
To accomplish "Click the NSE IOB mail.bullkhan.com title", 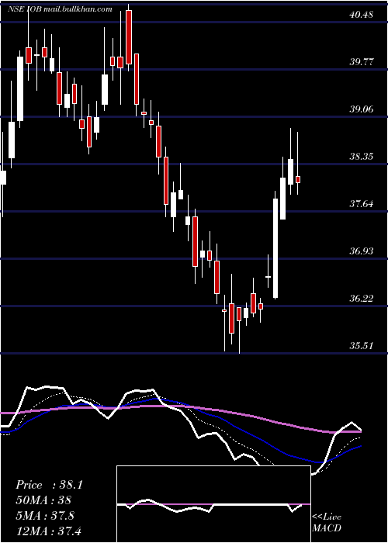I will tap(60, 9).
